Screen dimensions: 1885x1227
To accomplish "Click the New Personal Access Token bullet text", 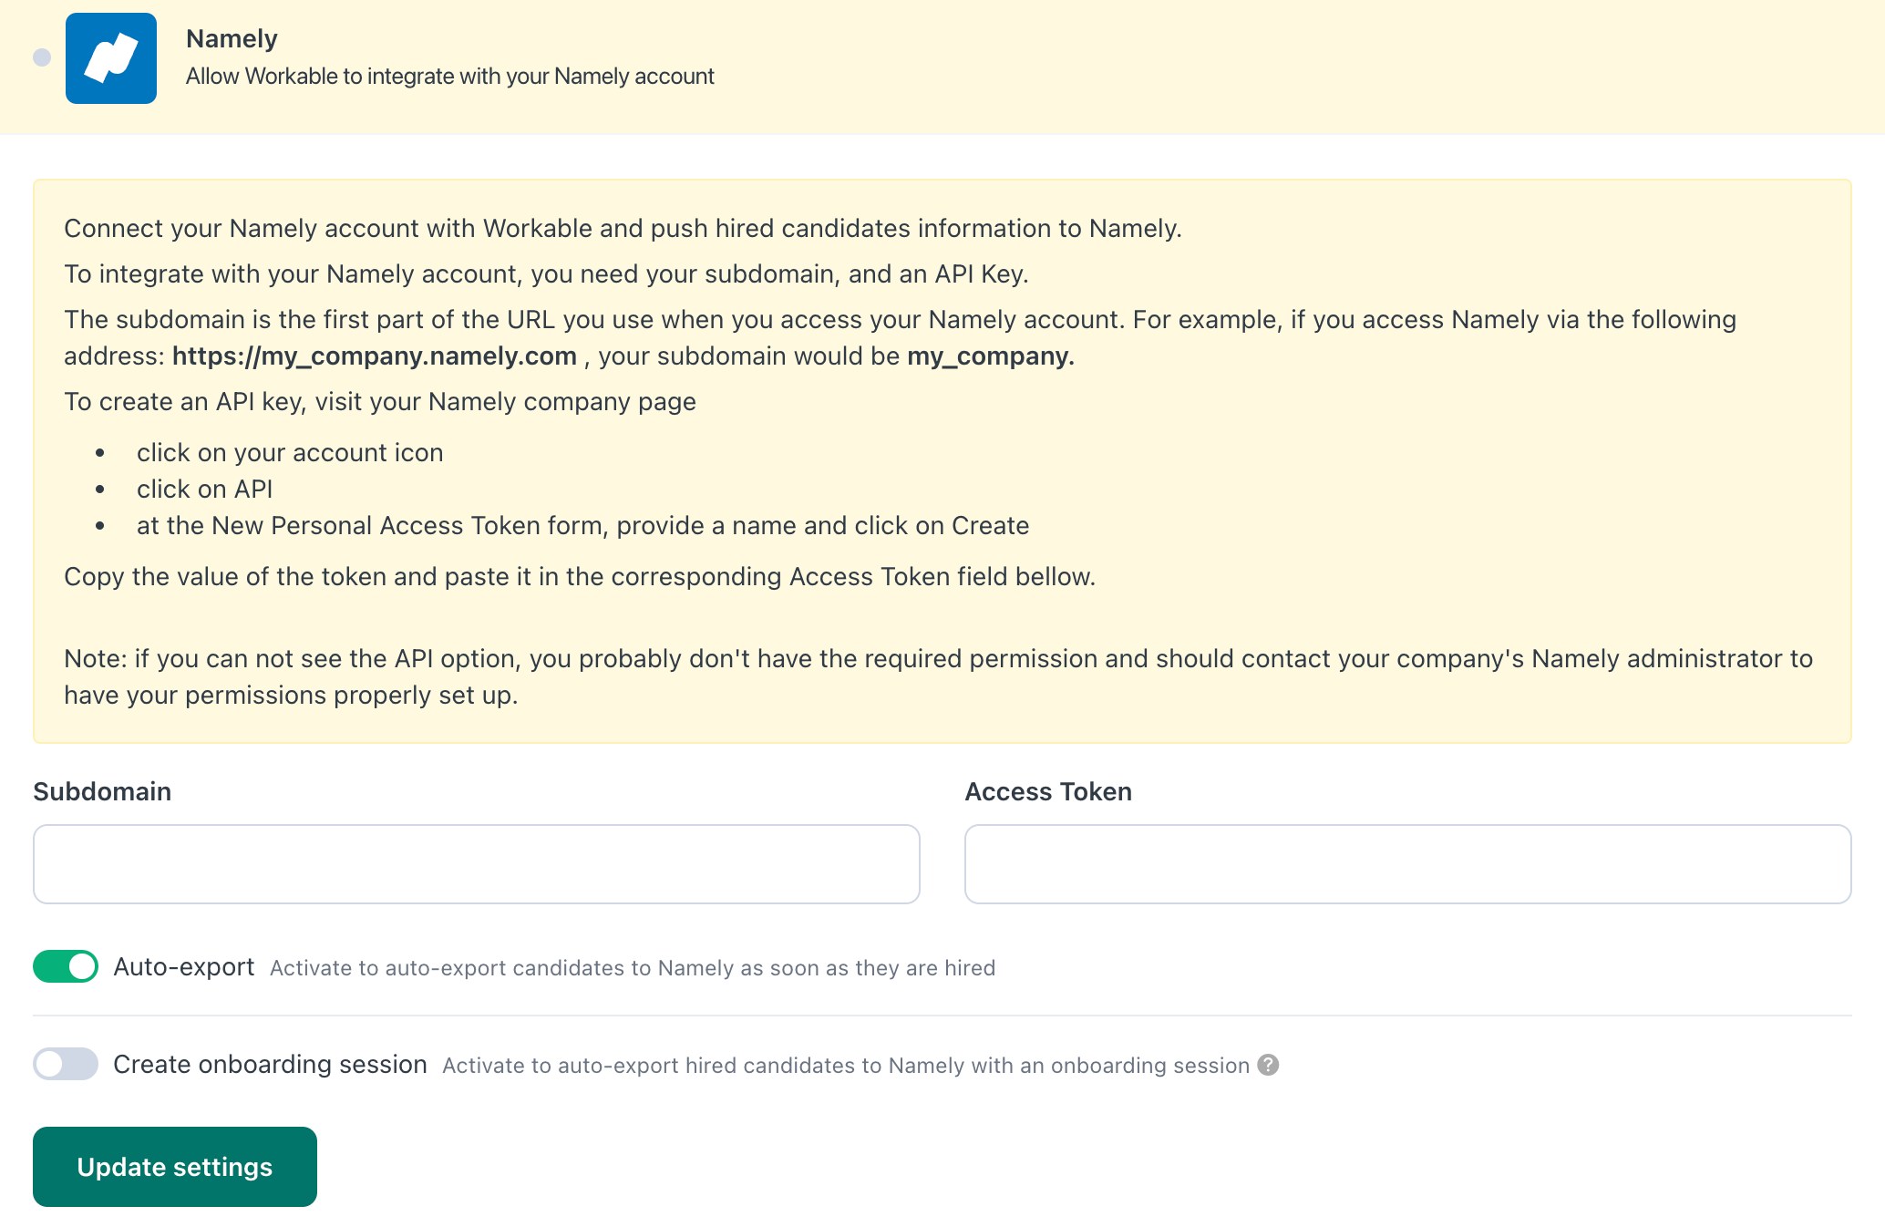I will (583, 526).
